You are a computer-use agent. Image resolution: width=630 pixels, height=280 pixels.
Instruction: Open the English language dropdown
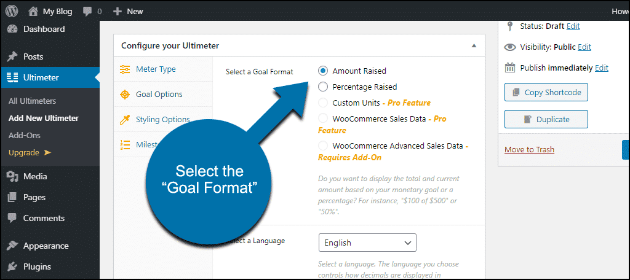click(368, 243)
